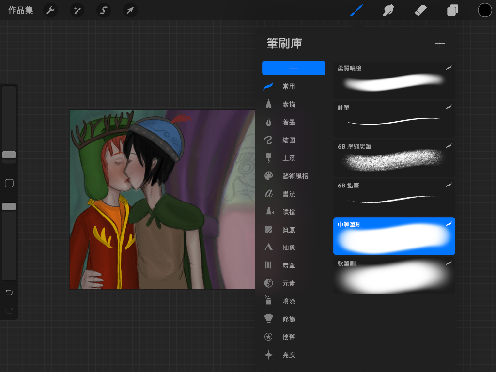Choose the 6B 鉛筆 brush
Screen dimensions: 496x372
click(x=394, y=197)
